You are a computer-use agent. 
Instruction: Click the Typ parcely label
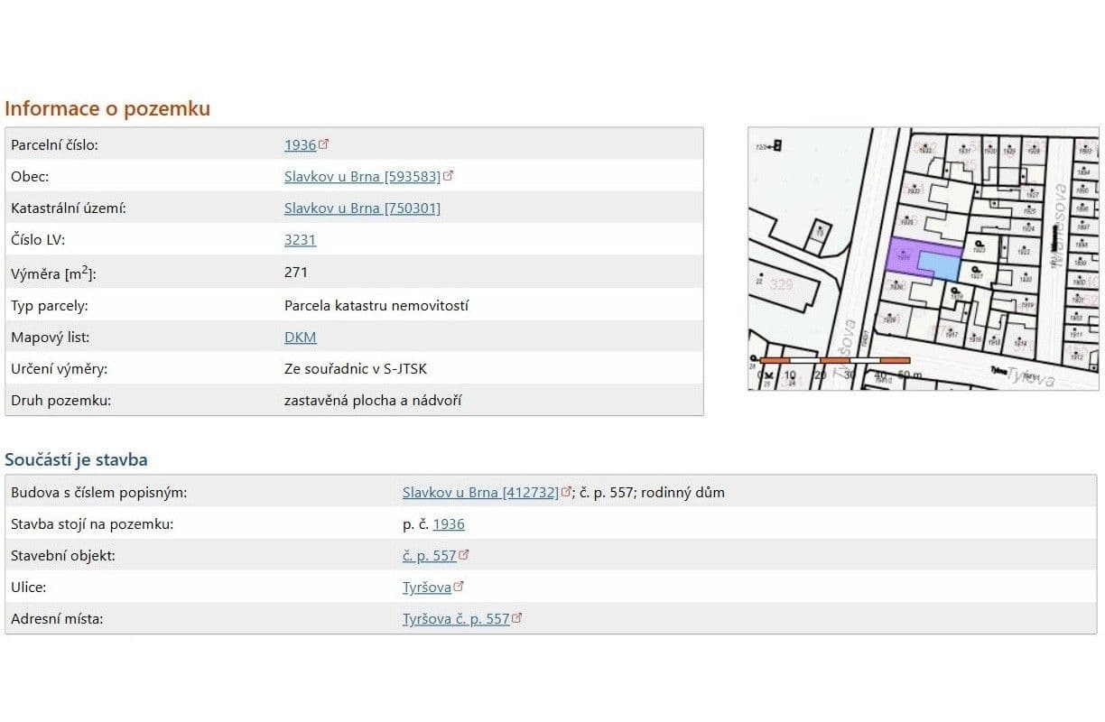[x=50, y=305]
